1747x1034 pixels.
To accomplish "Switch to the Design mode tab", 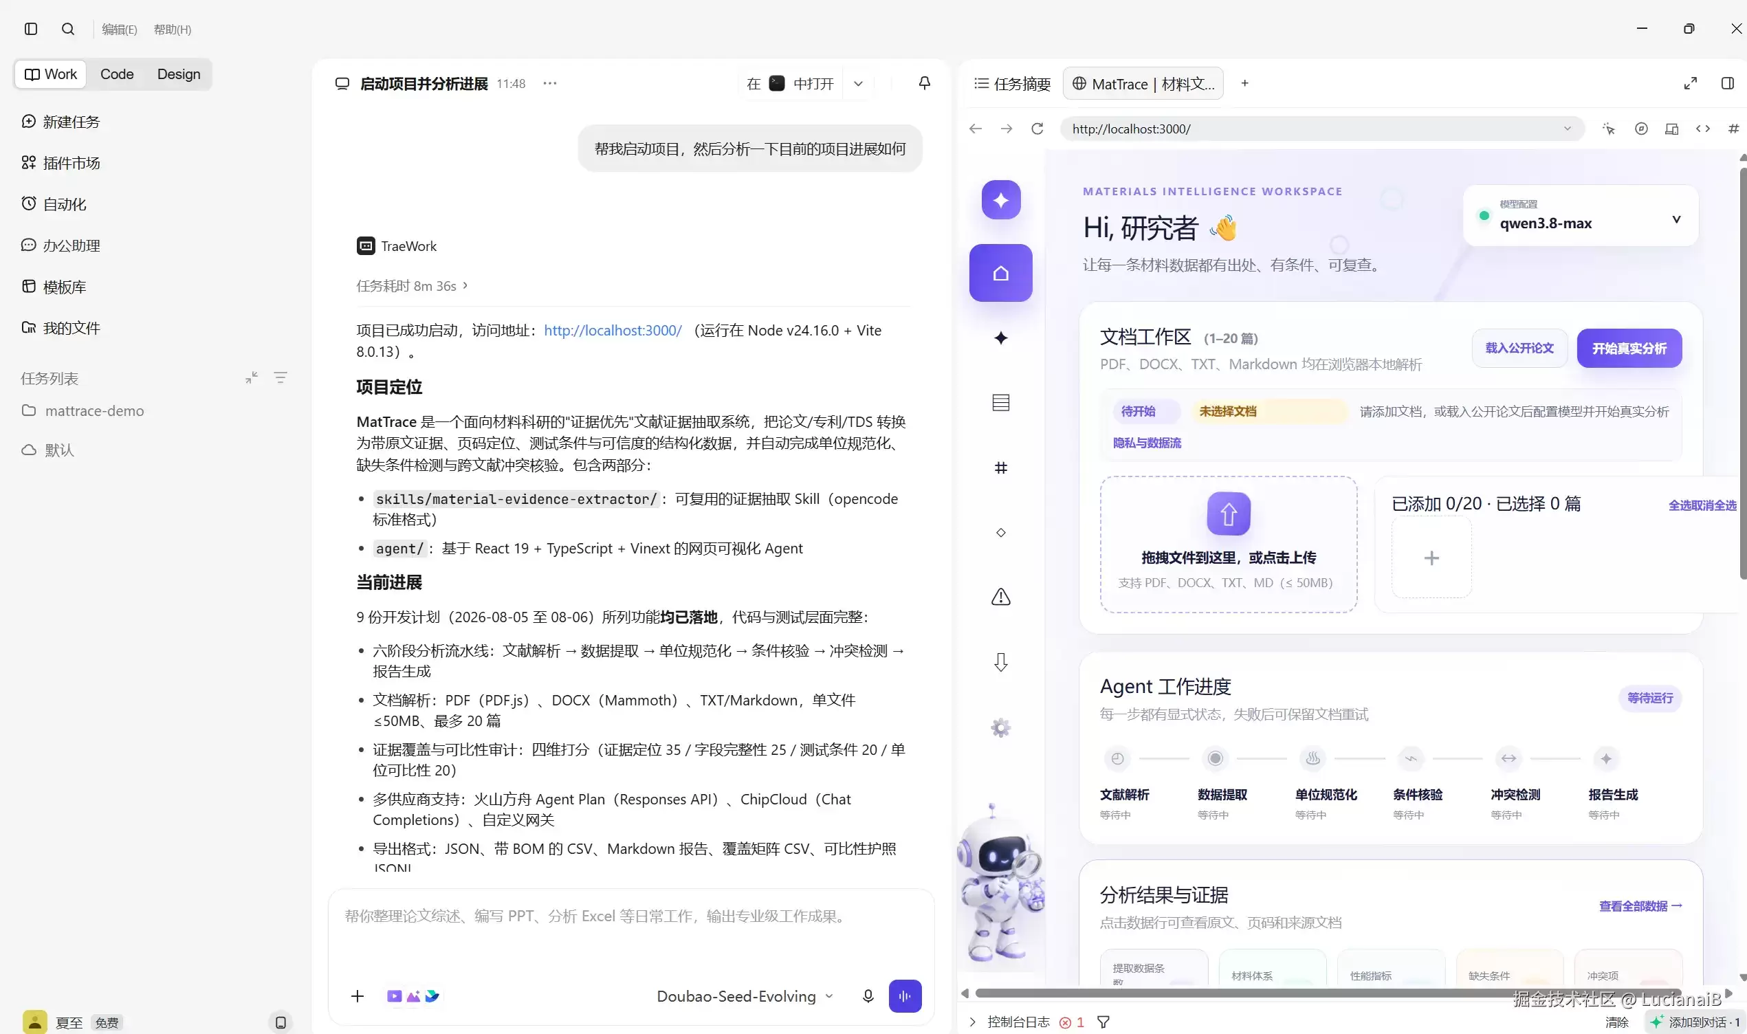I will (x=178, y=74).
